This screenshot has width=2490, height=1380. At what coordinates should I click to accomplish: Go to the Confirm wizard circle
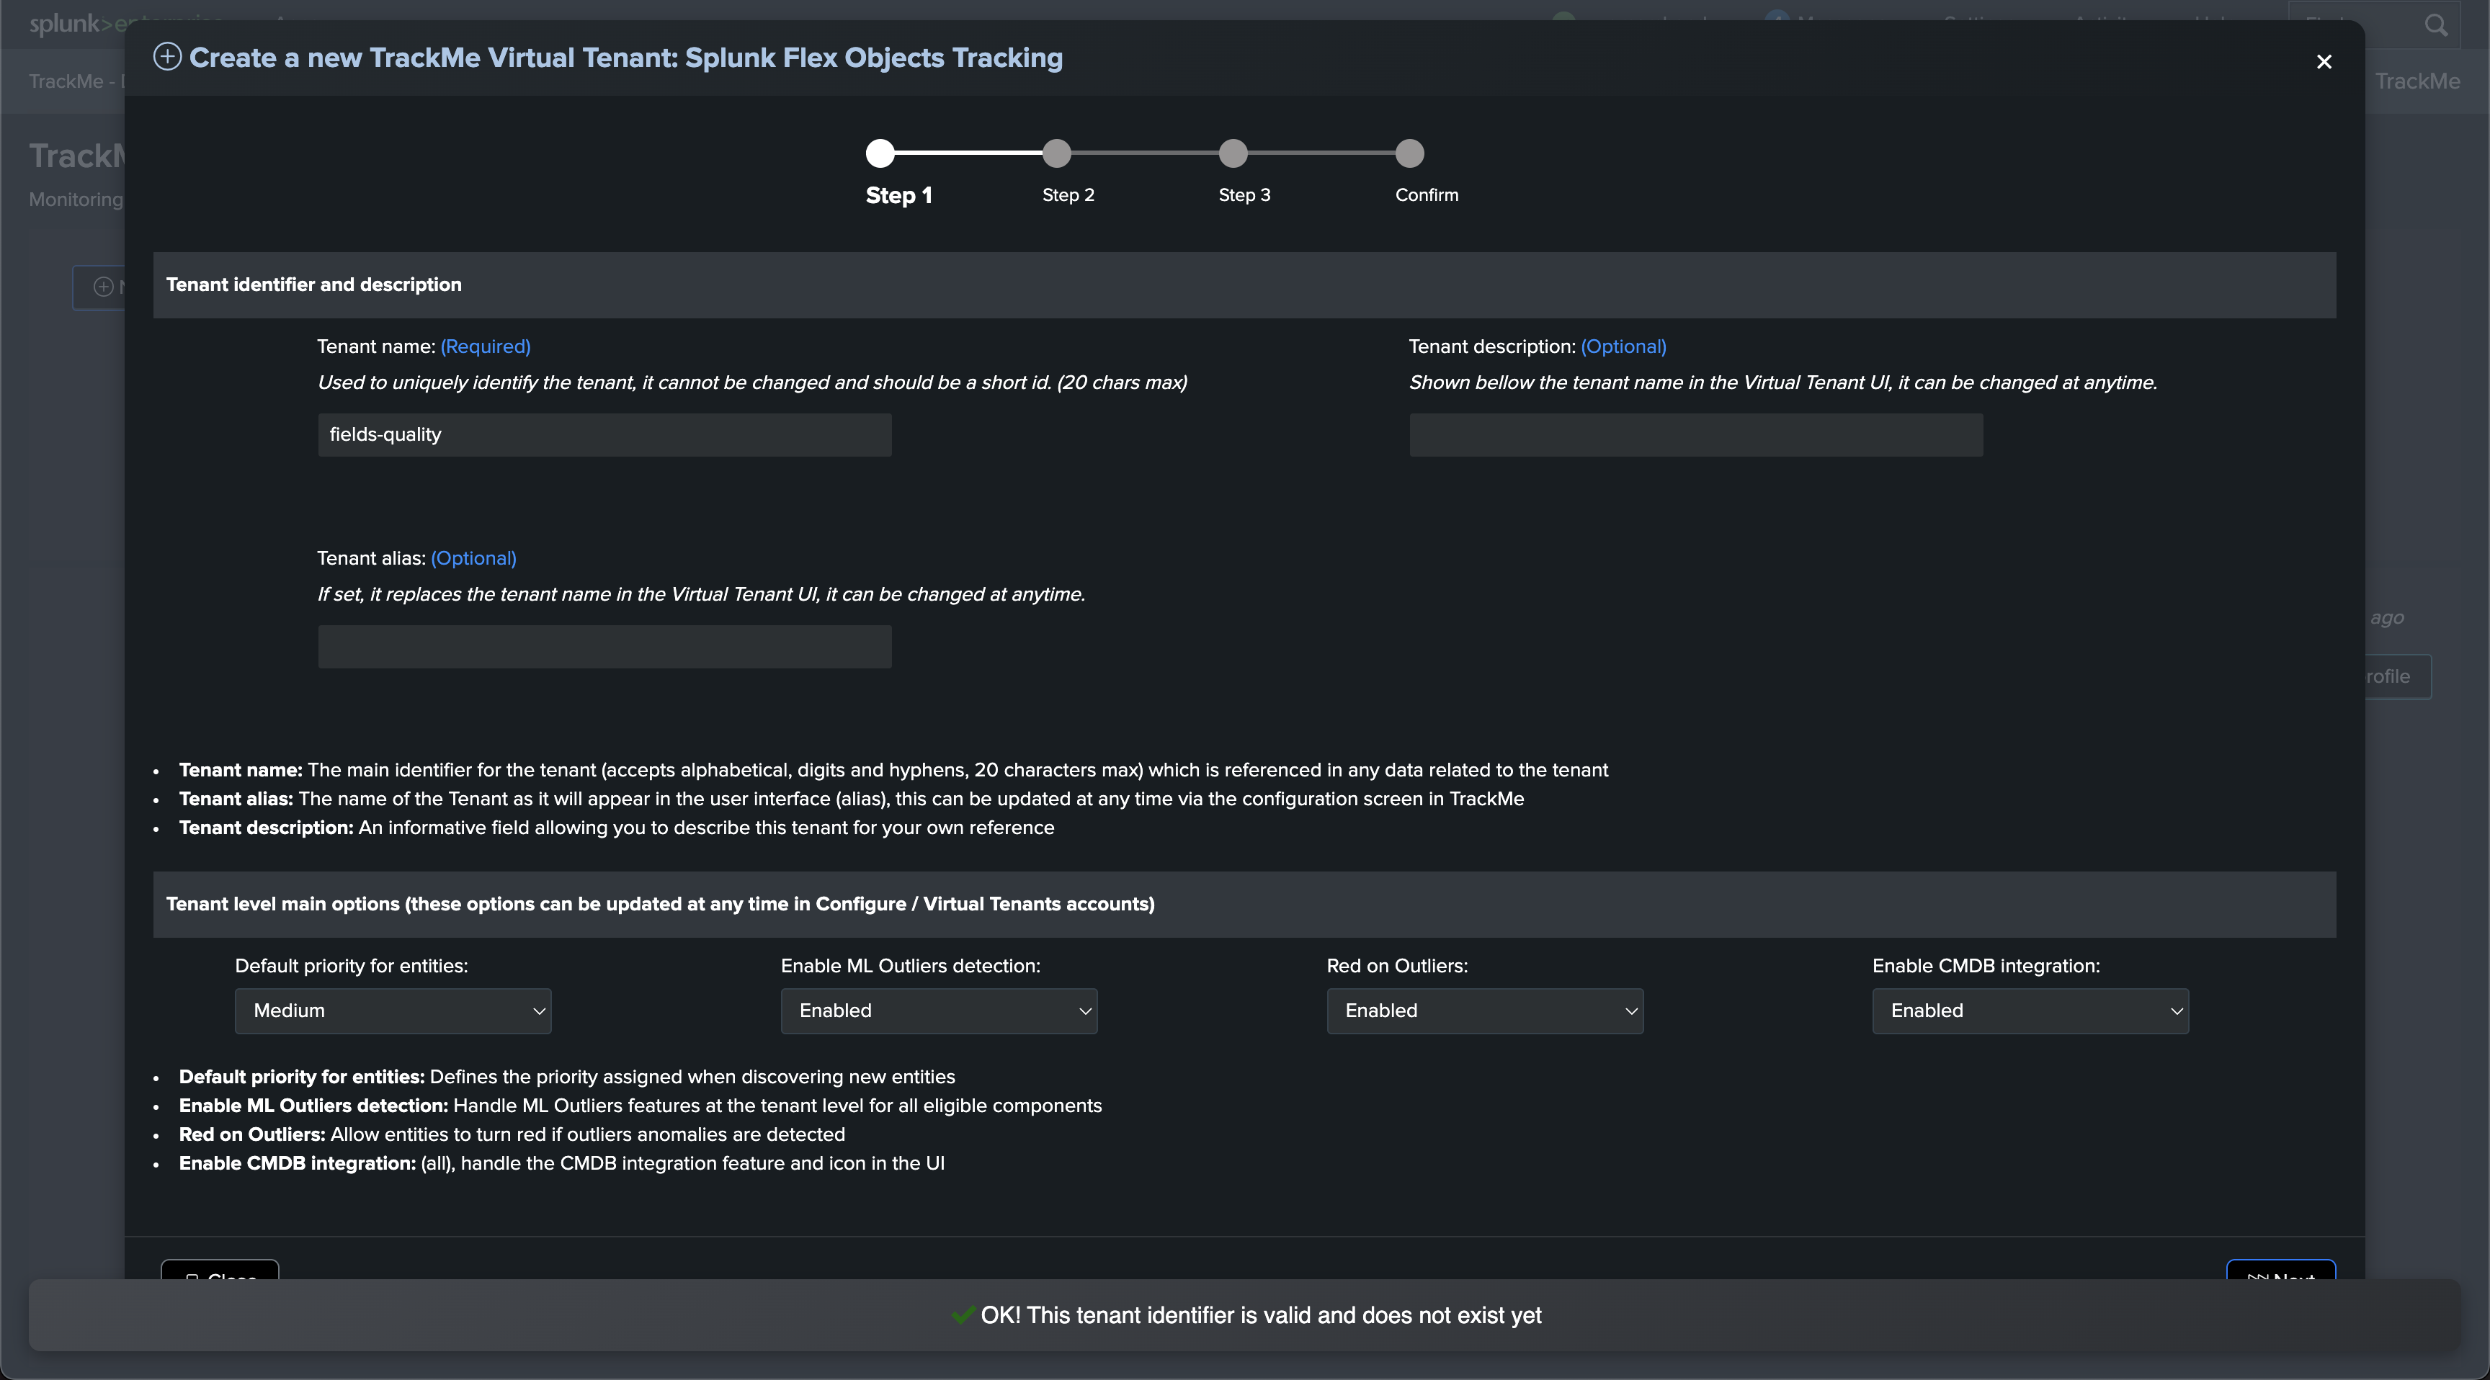[1409, 153]
